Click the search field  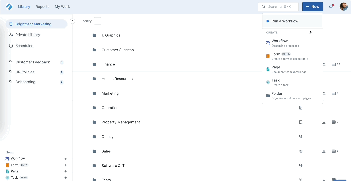[278, 7]
